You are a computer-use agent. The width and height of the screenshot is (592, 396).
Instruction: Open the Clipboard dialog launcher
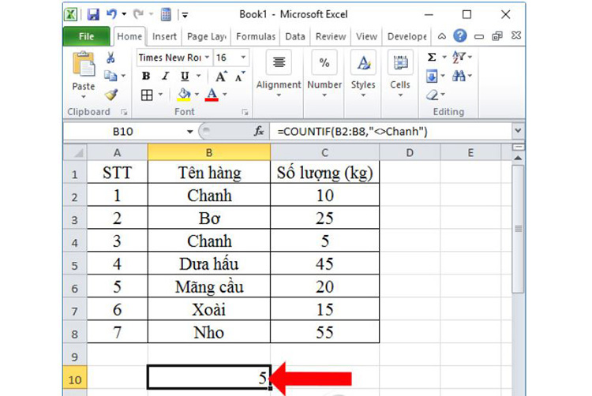click(124, 112)
